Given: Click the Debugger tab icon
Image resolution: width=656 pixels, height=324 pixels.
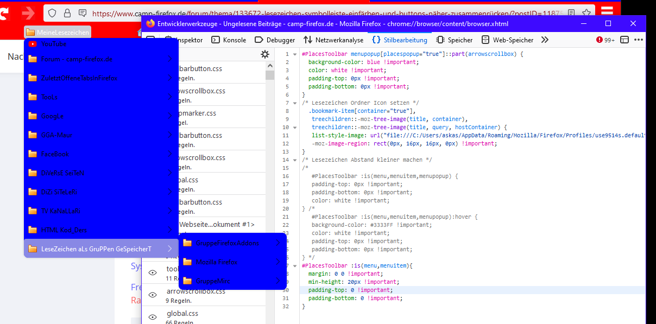Looking at the screenshot, I should point(258,40).
